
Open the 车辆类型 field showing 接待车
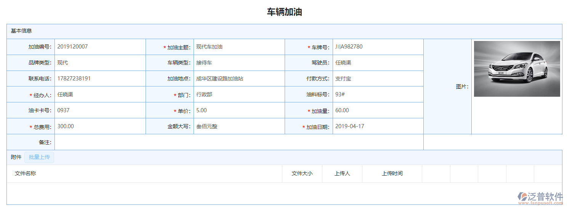239,63
